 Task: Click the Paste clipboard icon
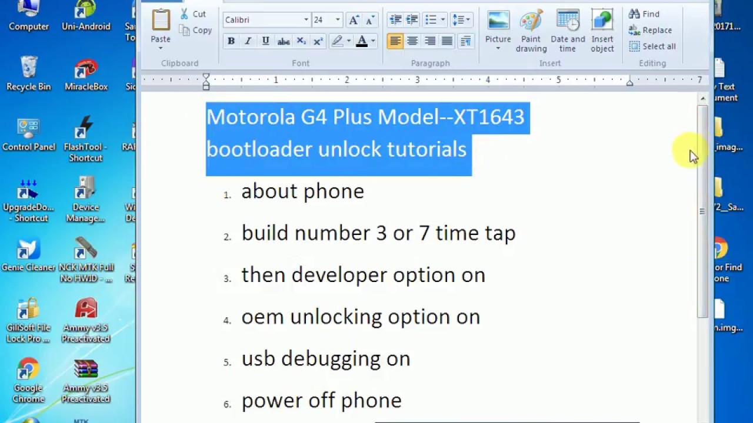coord(160,19)
